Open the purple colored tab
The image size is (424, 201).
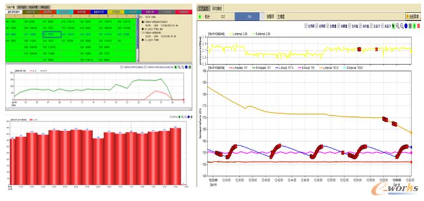(149, 12)
